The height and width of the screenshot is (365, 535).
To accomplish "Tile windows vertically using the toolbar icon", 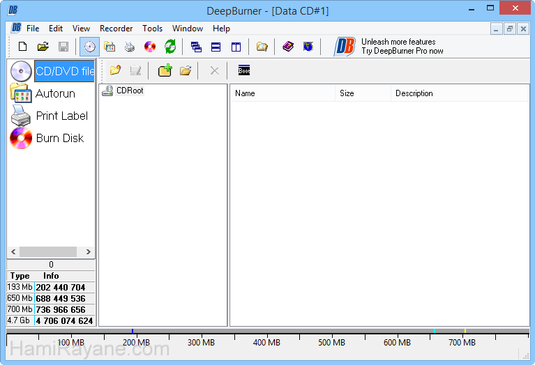I will pyautogui.click(x=236, y=47).
